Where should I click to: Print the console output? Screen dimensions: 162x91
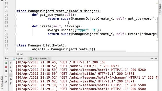click(11, 79)
